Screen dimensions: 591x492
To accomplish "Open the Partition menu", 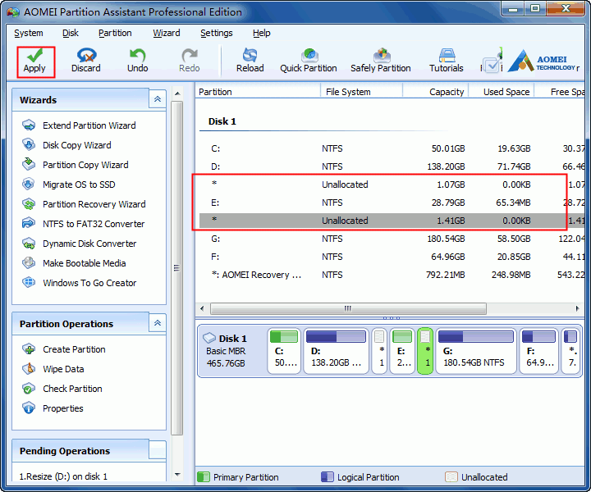I will tap(115, 34).
